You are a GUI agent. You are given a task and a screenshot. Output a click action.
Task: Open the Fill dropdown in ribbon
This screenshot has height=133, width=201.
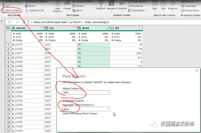(x=7, y=6)
